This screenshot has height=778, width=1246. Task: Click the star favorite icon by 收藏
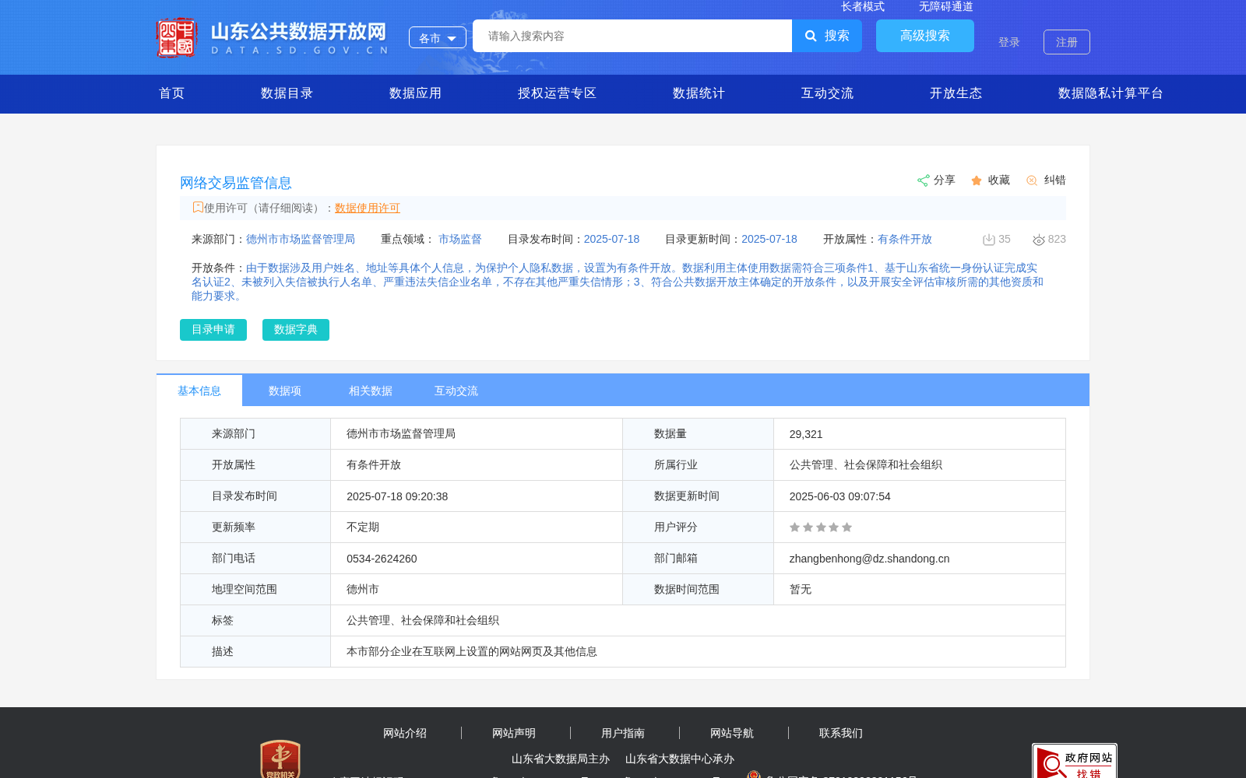[x=977, y=180]
